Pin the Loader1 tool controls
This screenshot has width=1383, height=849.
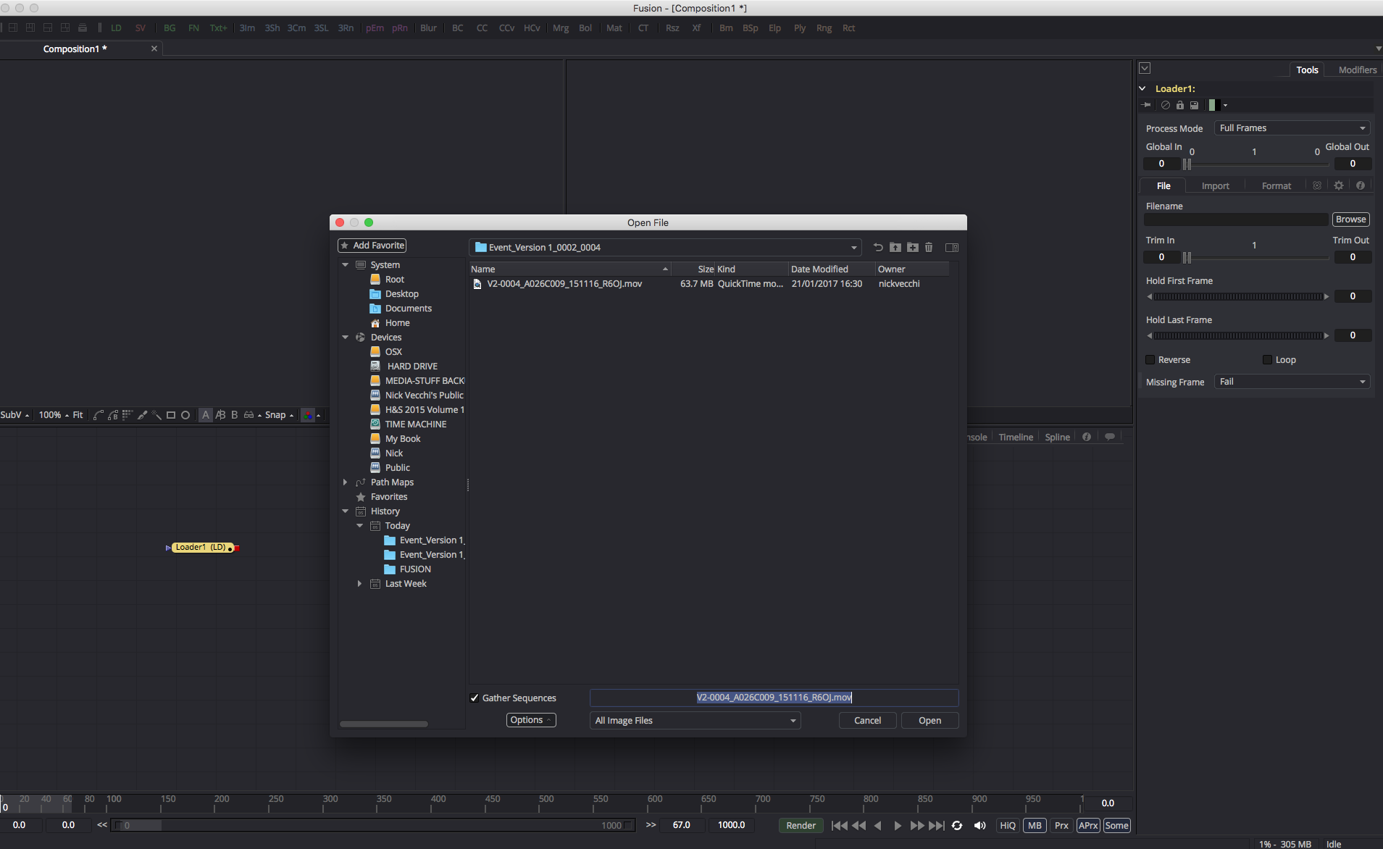1146,105
